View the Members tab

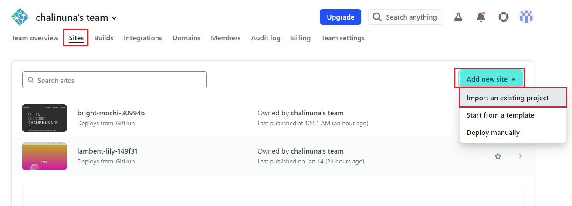226,38
